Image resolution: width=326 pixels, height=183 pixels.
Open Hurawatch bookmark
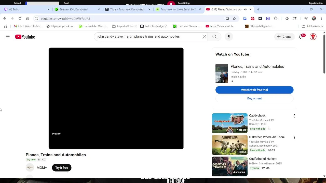pos(93,26)
